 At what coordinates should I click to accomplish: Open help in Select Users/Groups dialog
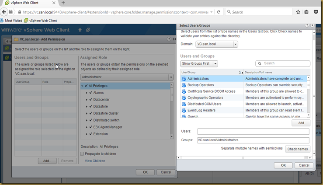[x=307, y=25]
